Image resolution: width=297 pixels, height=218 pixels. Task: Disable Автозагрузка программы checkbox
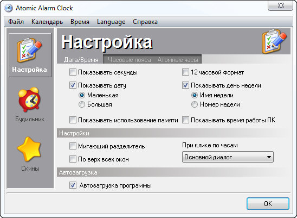[73, 185]
